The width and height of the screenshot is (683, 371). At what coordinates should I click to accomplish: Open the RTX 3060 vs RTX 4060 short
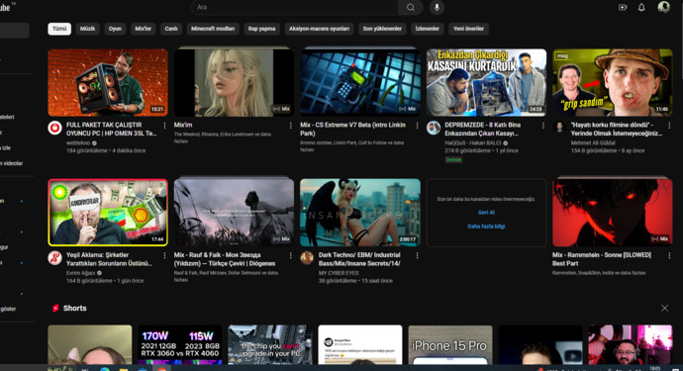(x=180, y=344)
